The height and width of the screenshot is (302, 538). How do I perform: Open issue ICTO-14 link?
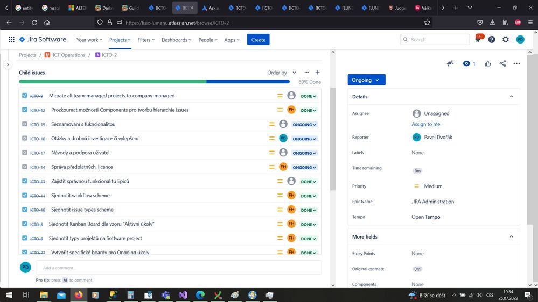pos(38,167)
